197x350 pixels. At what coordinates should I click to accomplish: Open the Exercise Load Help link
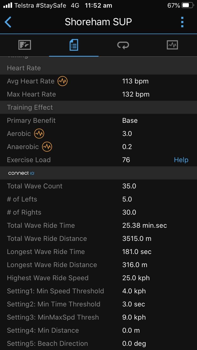(x=181, y=160)
